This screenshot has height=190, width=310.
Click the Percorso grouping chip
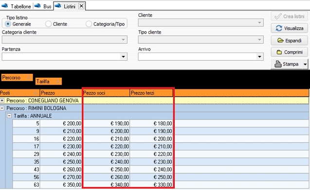pyautogui.click(x=17, y=77)
